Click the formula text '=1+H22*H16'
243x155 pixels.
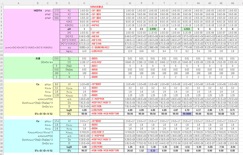[97, 99]
